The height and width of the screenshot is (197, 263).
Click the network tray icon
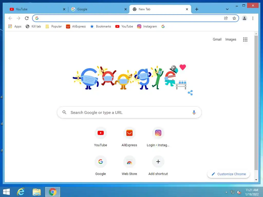click(x=233, y=192)
